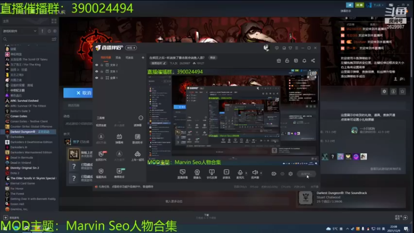Image resolution: width=414 pixels, height=233 pixels.
Task: Open the Steam library category filter dropdown
Action: tap(20, 31)
